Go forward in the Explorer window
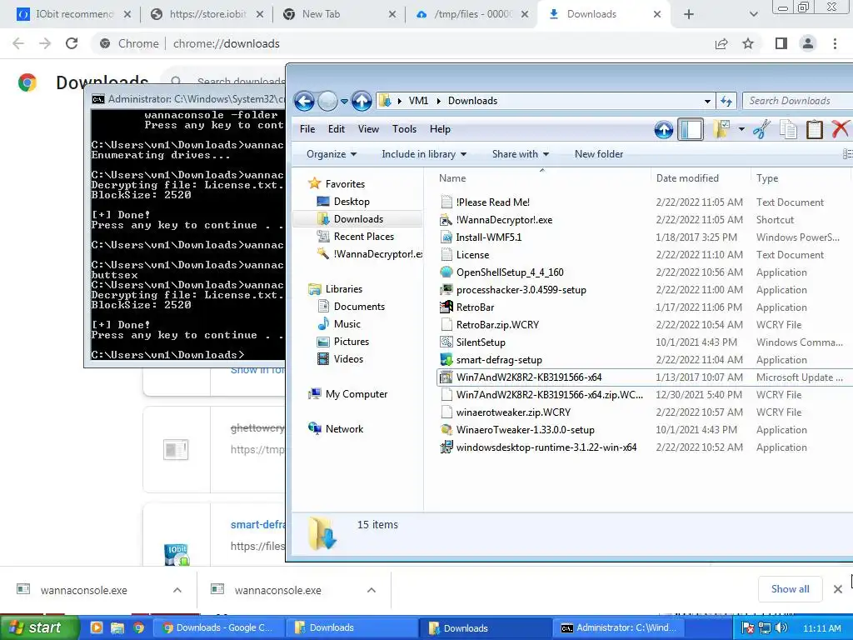This screenshot has height=640, width=853. click(x=327, y=101)
